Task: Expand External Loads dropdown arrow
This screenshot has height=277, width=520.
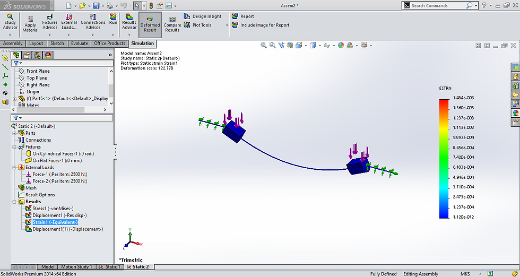Action: [x=69, y=35]
